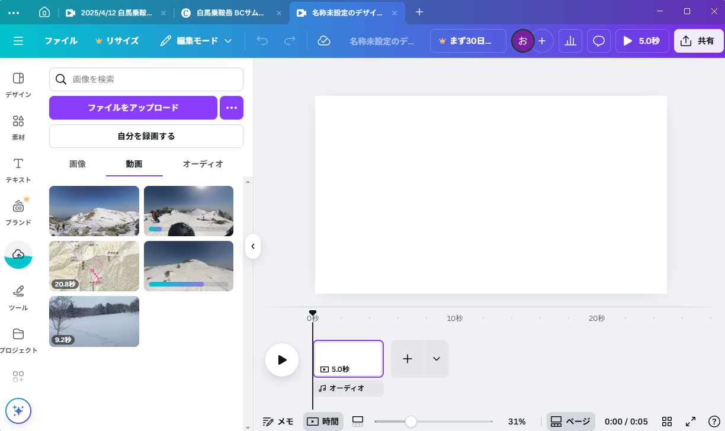Toggle the メモ notes panel
Screen dimensions: 725x431
(x=278, y=422)
